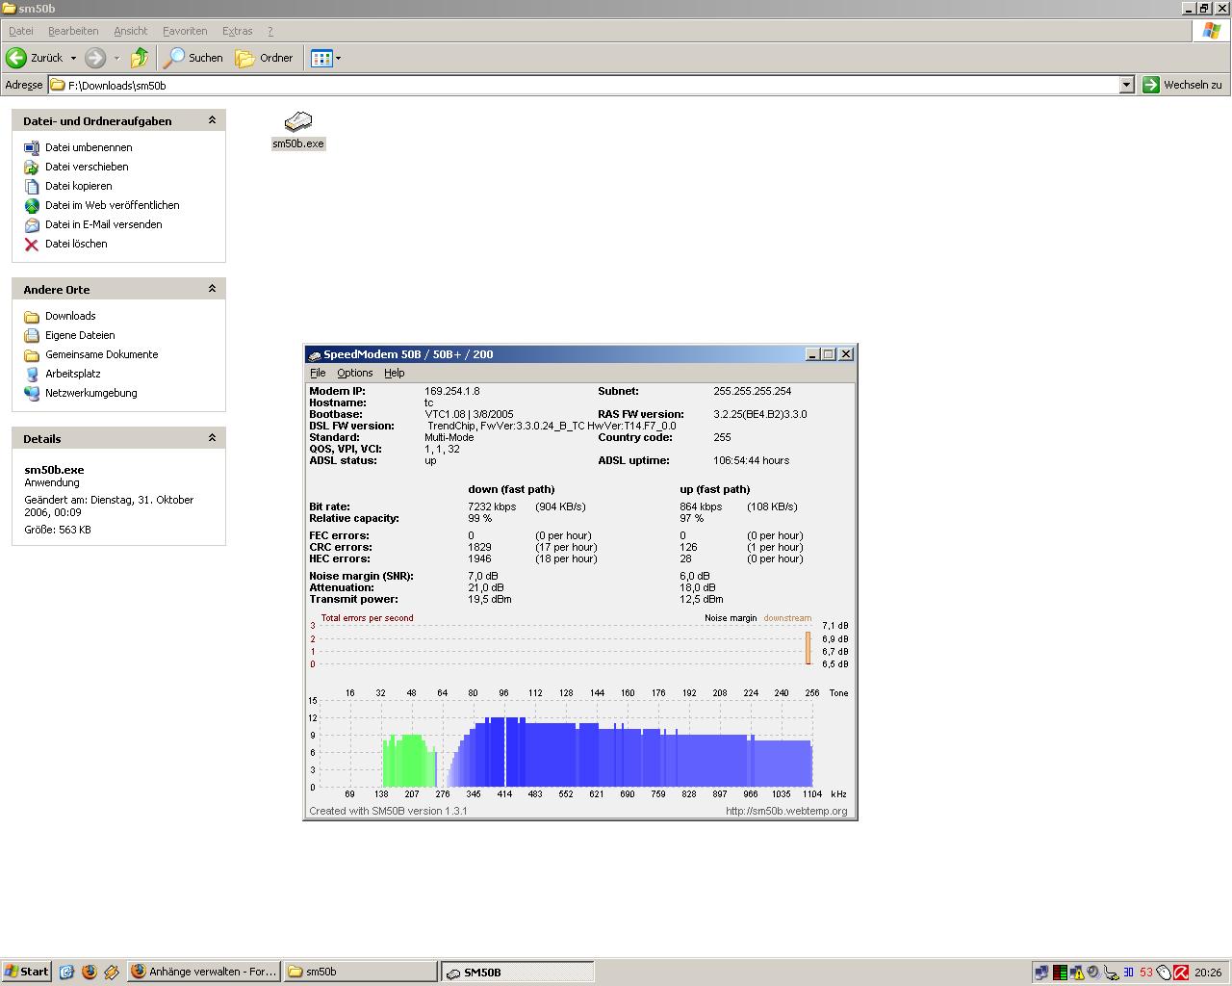This screenshot has height=986, width=1232.
Task: Click Datei in E-Mail versenden link
Action: (x=103, y=224)
